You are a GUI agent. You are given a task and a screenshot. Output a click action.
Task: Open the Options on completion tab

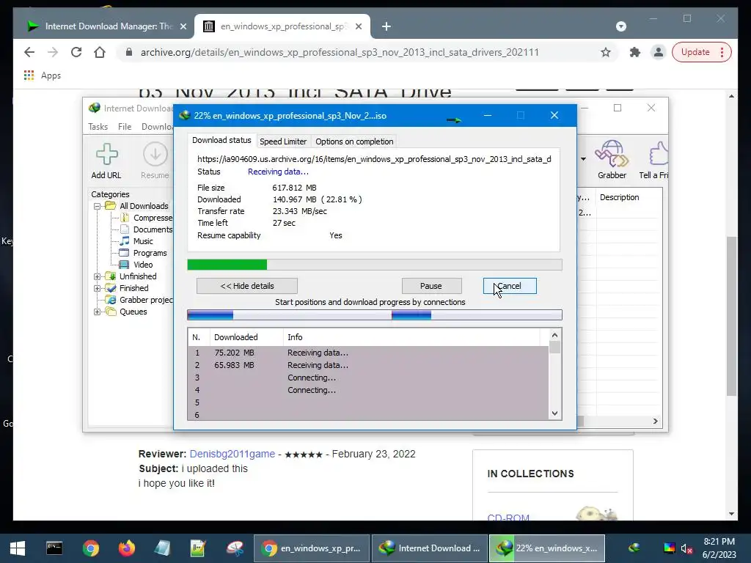354,141
